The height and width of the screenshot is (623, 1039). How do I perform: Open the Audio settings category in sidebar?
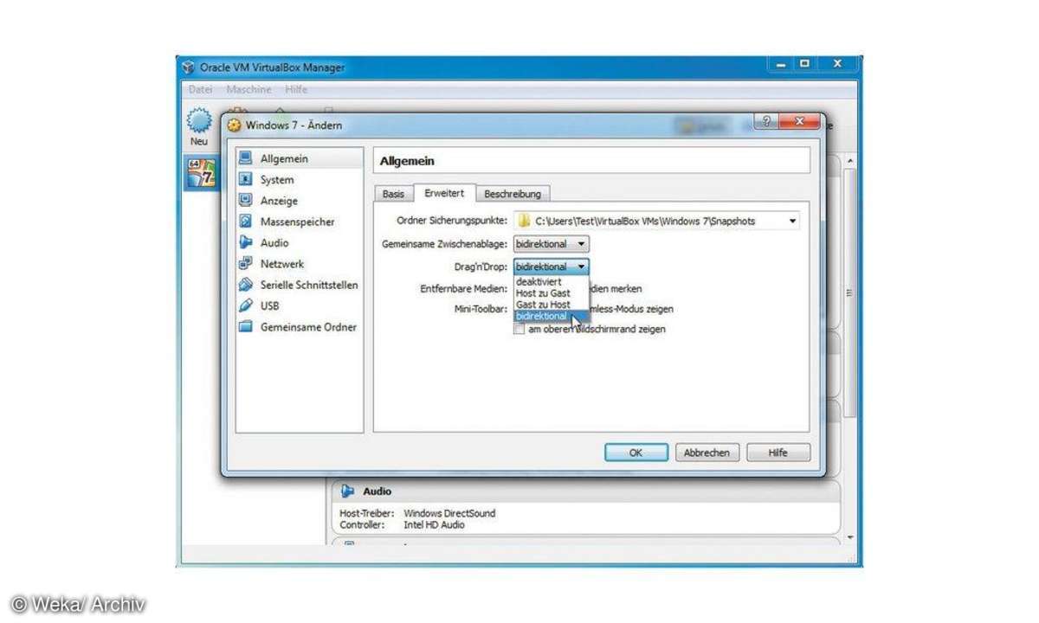300,243
